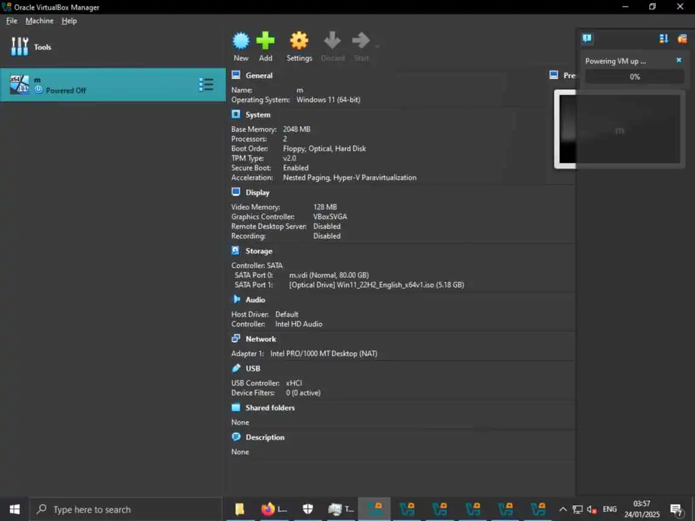Click the '128 MB' video memory value

(325, 207)
